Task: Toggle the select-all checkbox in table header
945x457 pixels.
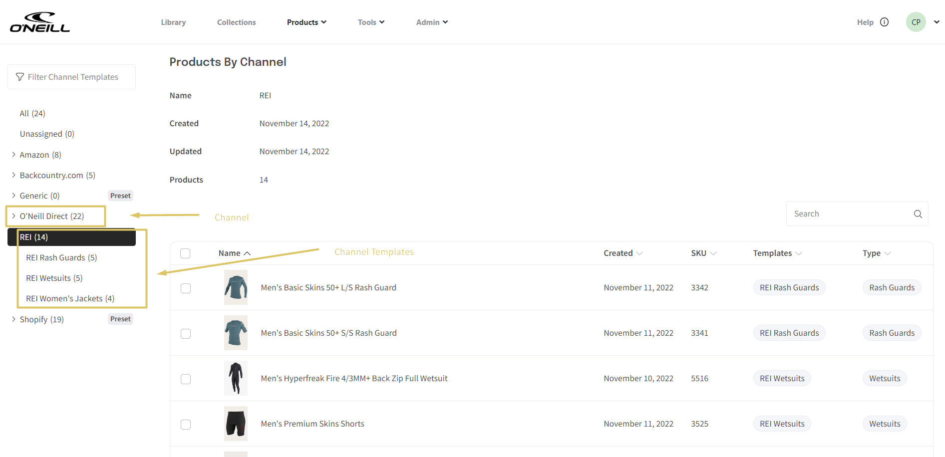Action: pos(185,253)
